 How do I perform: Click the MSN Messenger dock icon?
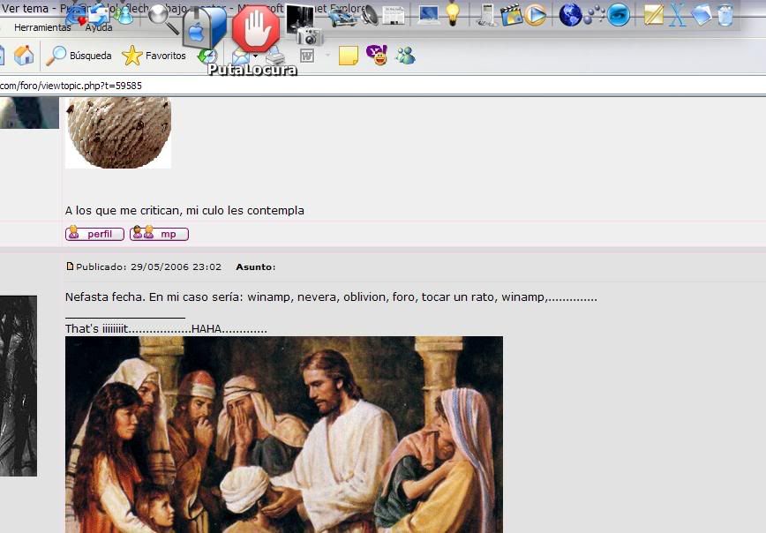coord(124,15)
